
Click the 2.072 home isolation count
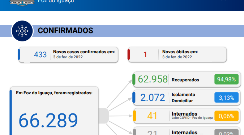coord(153,98)
